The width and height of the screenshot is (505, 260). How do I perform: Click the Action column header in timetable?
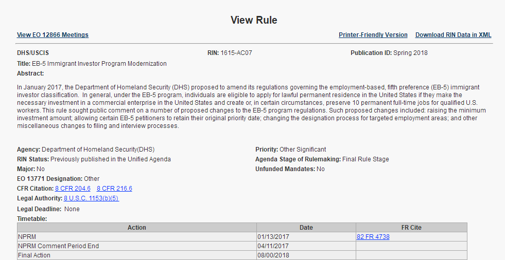tap(137, 228)
